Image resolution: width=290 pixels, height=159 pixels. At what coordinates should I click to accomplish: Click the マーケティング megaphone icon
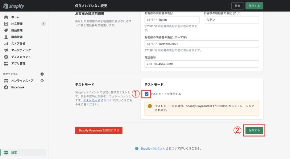(6, 50)
